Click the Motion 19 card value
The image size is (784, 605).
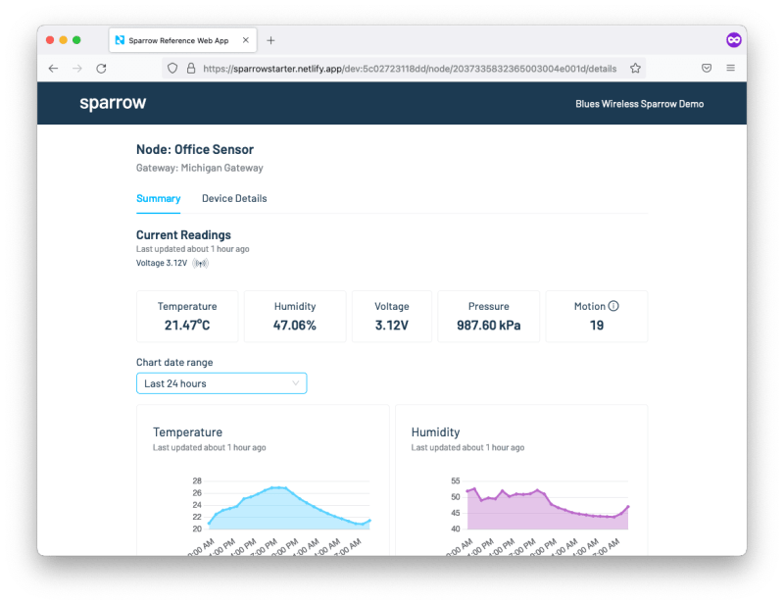tap(597, 326)
